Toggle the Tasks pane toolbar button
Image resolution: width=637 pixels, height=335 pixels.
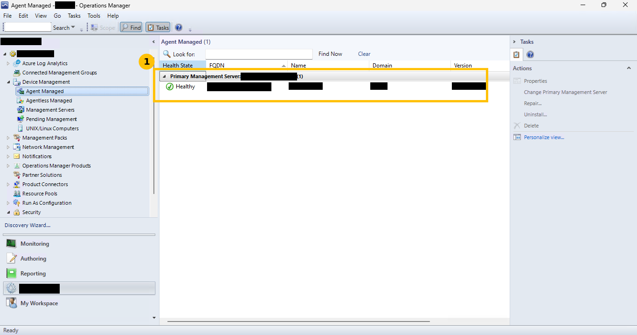(158, 27)
